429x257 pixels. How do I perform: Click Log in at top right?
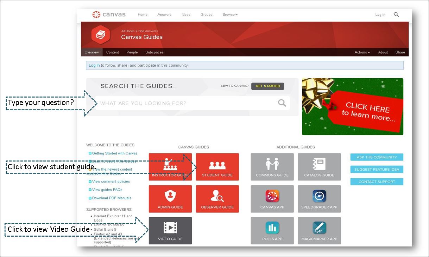(380, 15)
